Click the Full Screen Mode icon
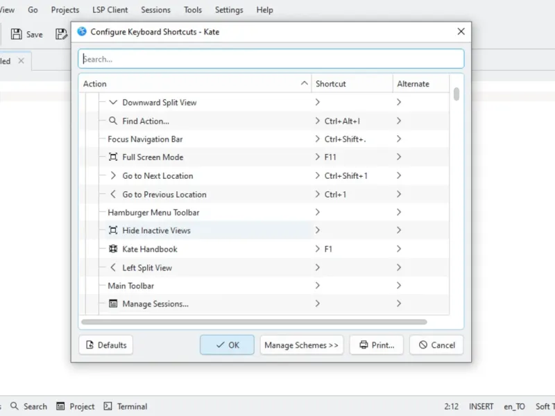 (113, 157)
